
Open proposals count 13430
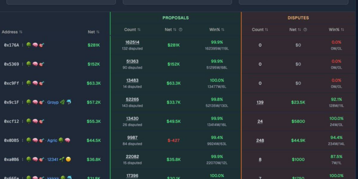tap(132, 118)
